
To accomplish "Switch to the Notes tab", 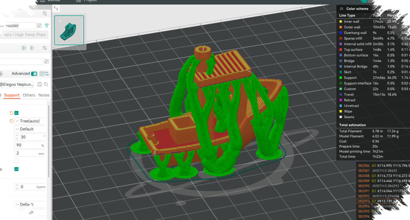I will 44,95.
